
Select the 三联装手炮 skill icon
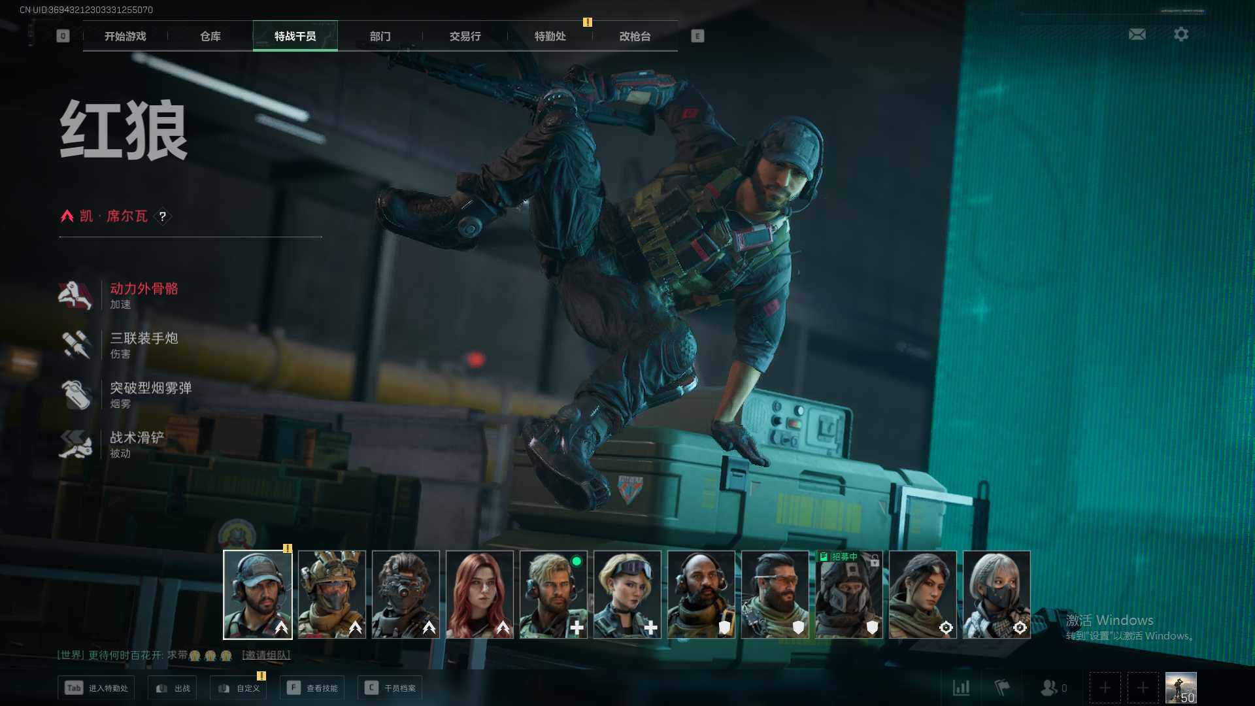click(x=76, y=345)
